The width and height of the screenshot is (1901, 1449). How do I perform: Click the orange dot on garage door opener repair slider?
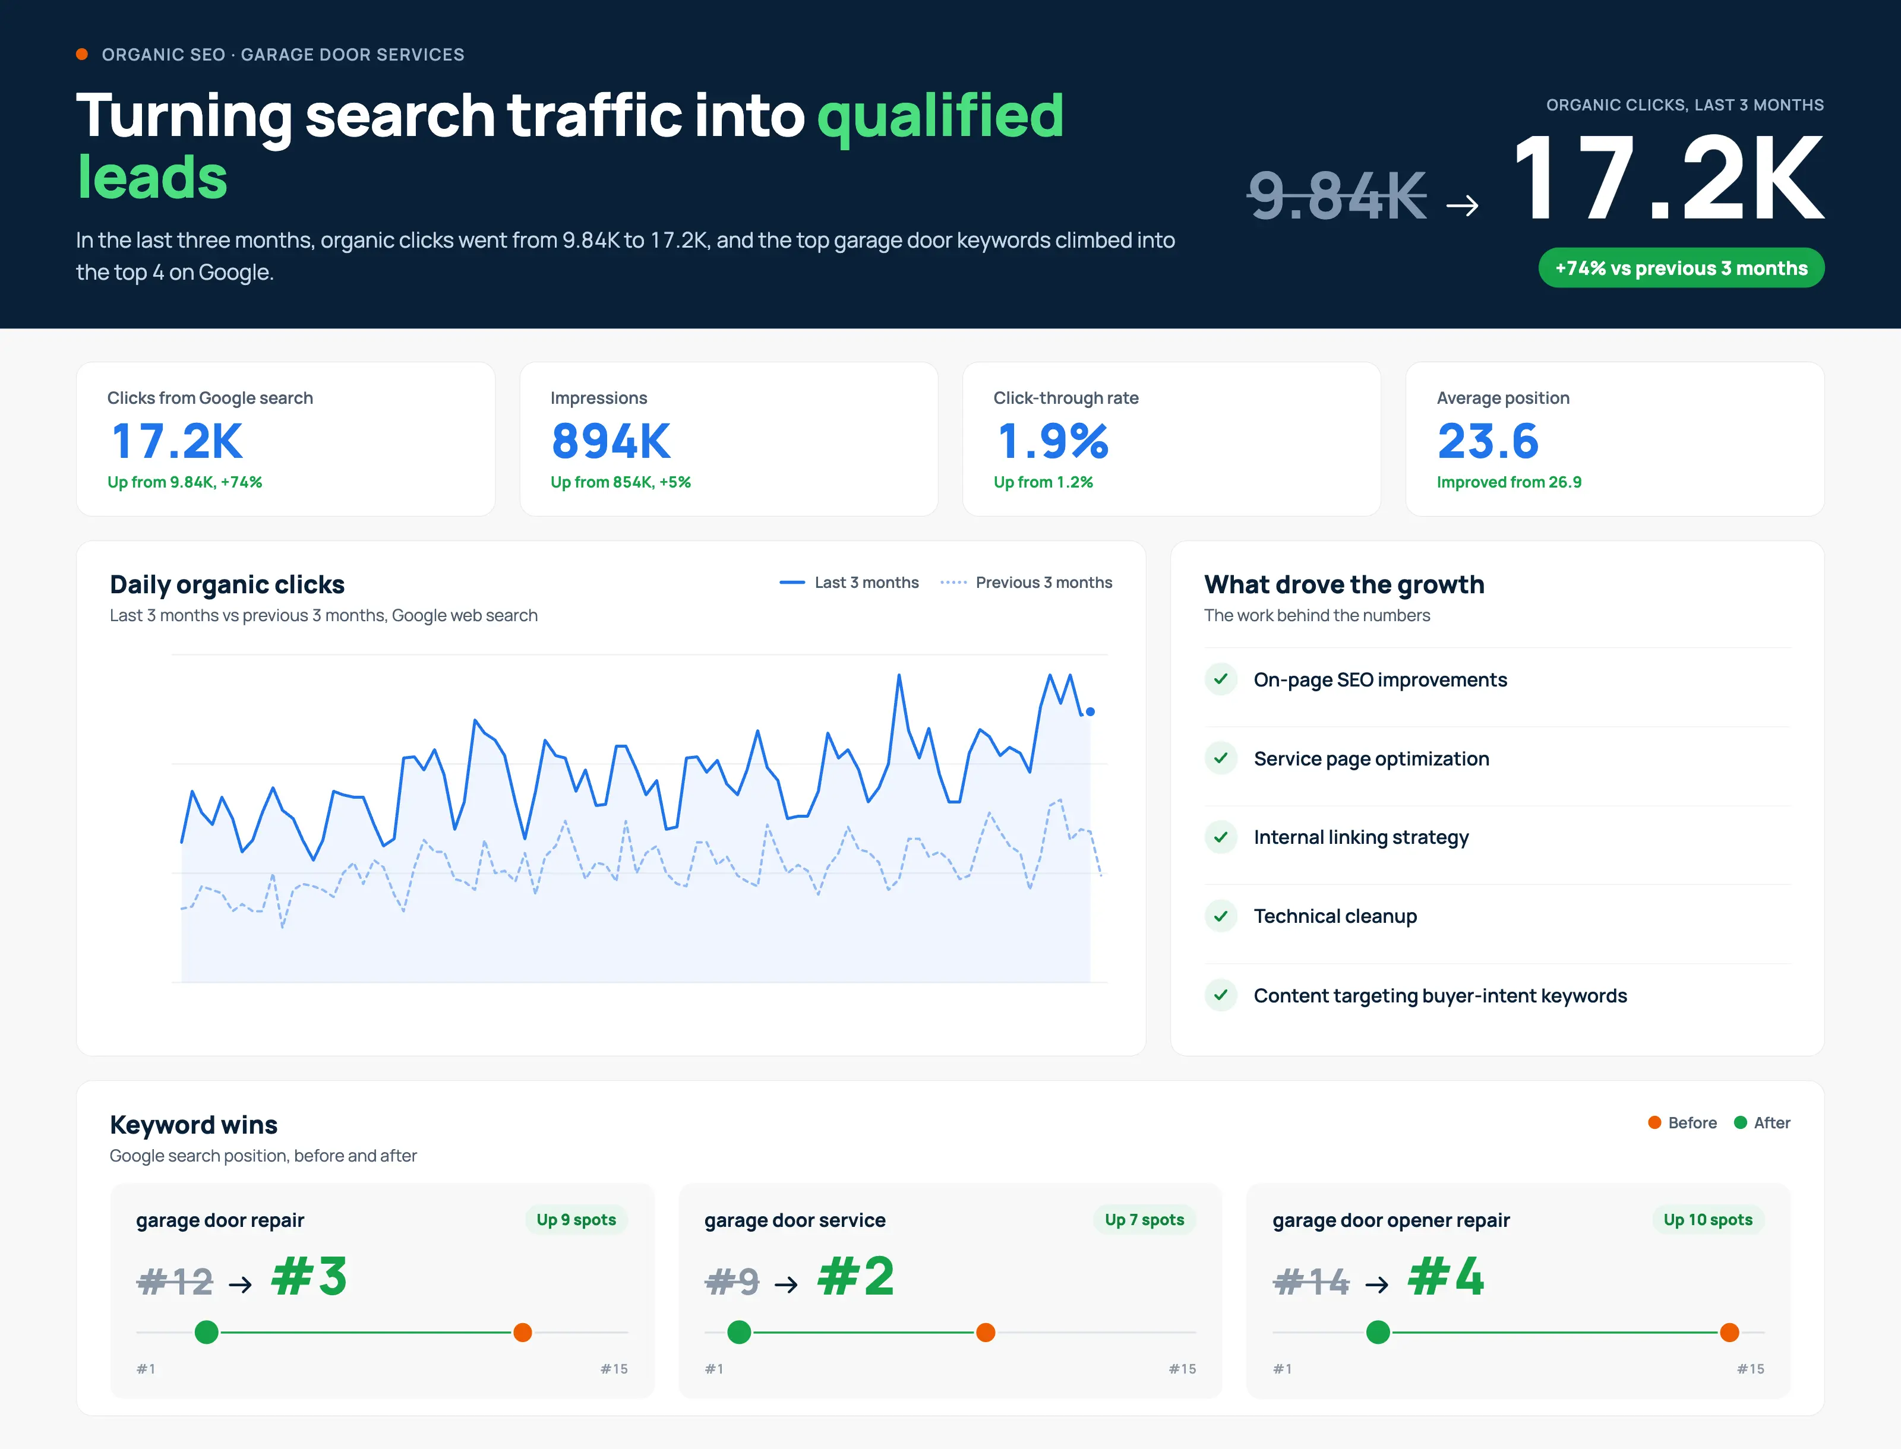(1729, 1333)
